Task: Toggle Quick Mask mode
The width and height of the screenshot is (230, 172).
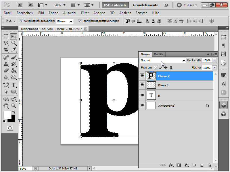Action: coord(10,128)
